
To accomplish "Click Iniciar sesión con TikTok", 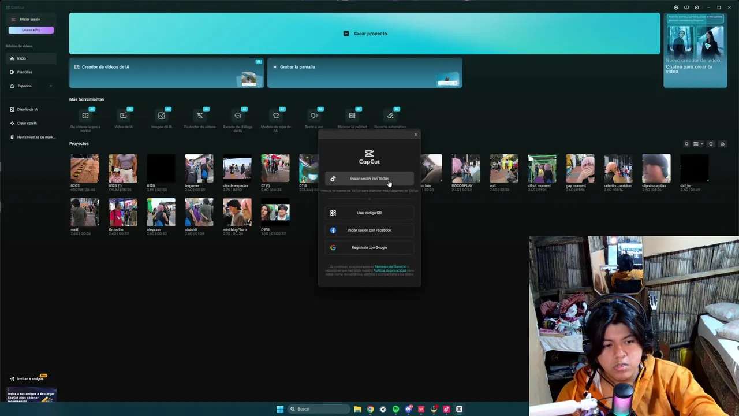I will click(x=369, y=179).
